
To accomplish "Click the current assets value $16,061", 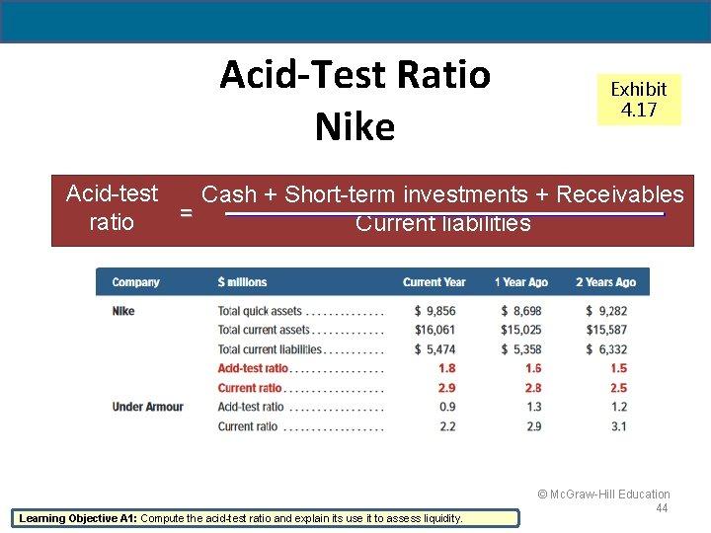I will click(434, 330).
